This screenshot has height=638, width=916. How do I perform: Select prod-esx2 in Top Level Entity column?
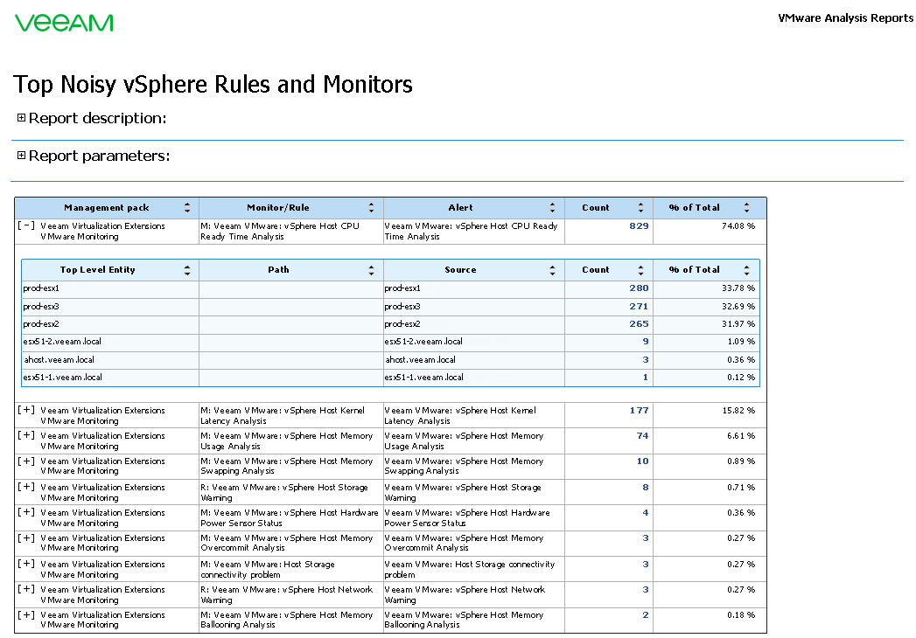click(x=41, y=324)
